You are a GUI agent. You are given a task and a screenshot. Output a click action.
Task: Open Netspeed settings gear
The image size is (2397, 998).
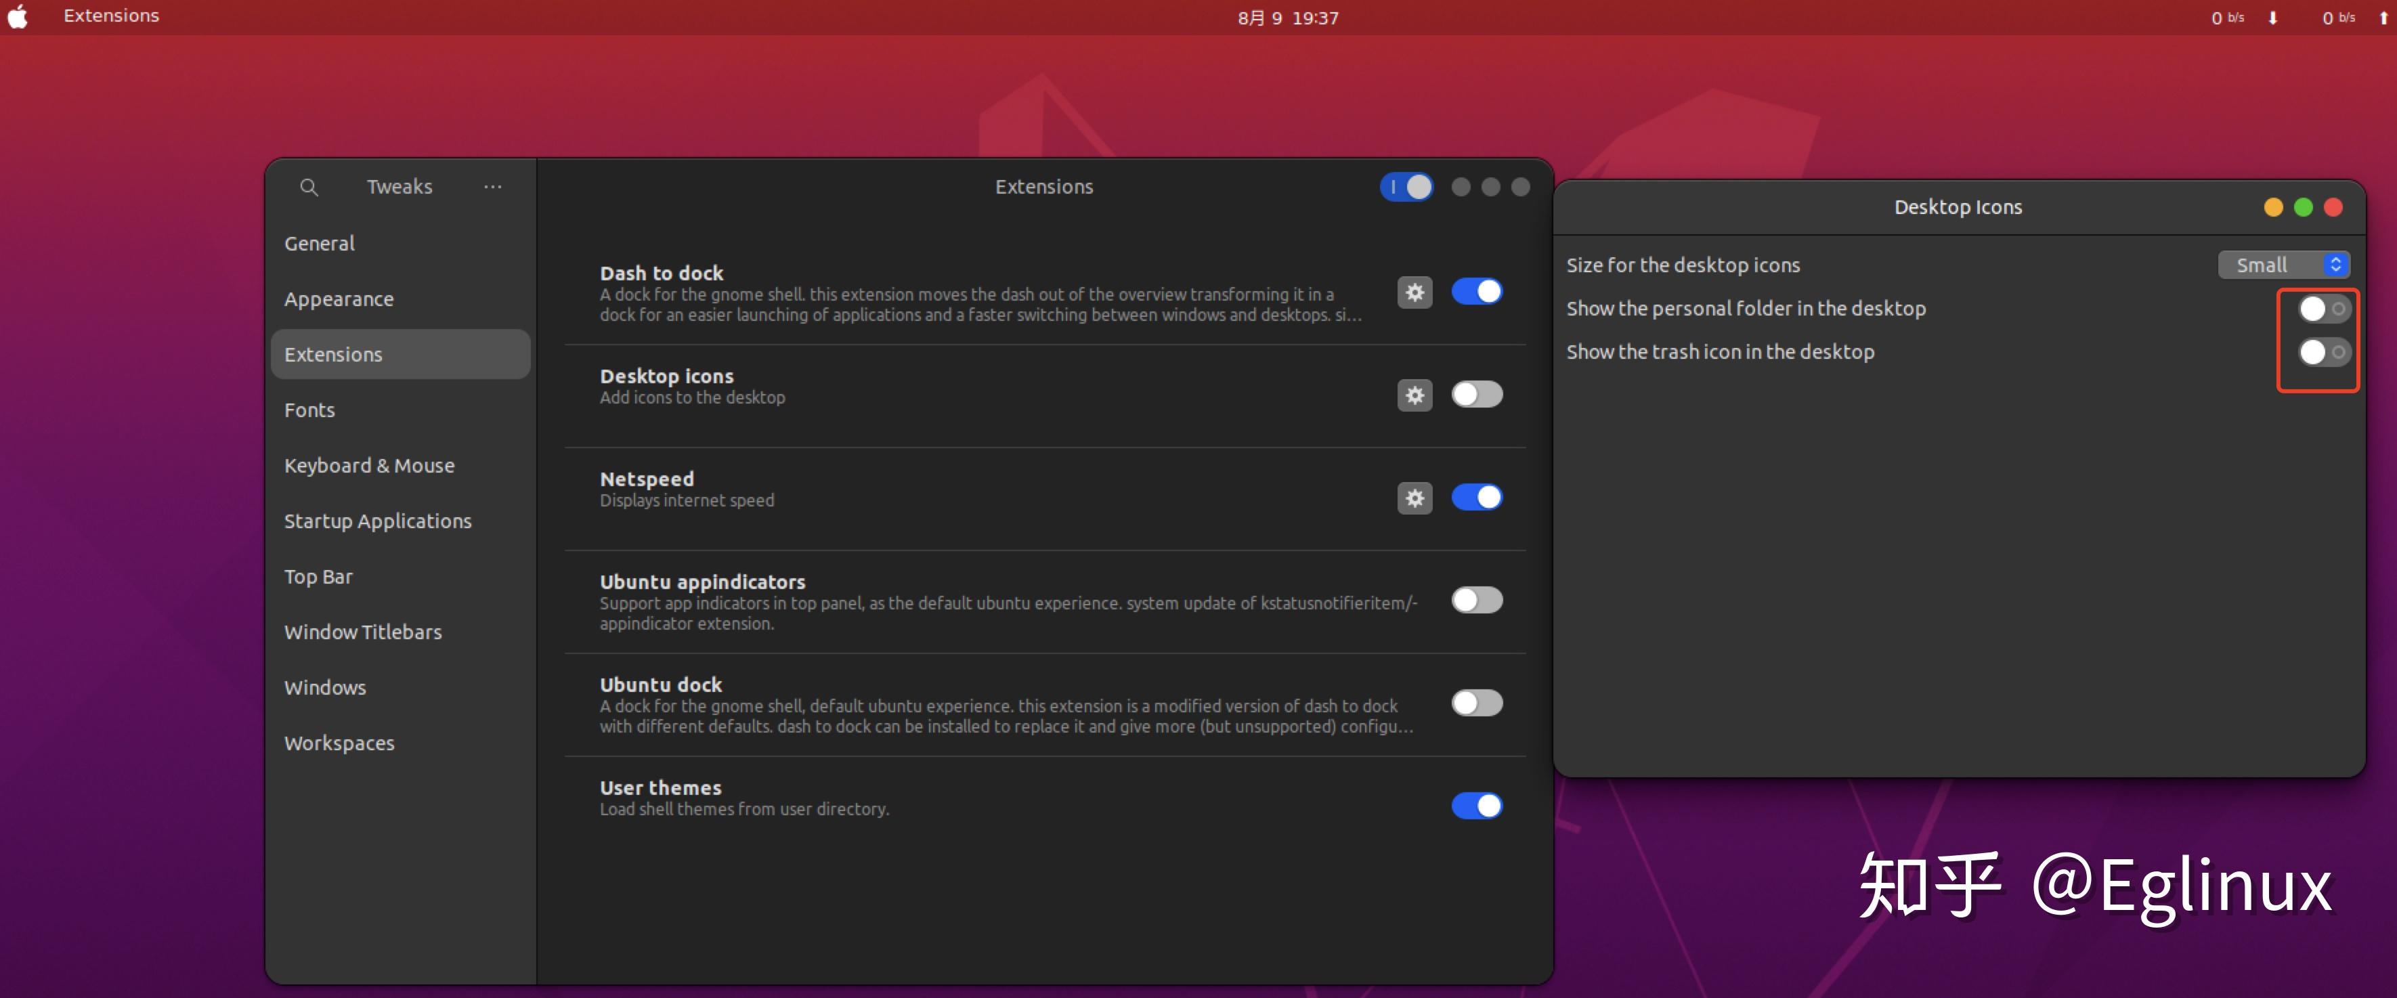(x=1415, y=498)
